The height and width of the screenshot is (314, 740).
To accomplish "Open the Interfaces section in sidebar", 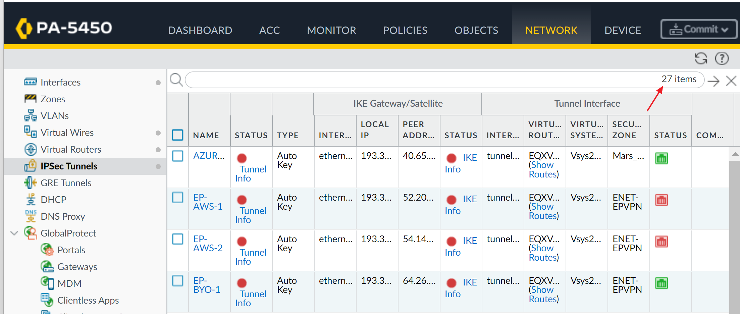I will [60, 82].
